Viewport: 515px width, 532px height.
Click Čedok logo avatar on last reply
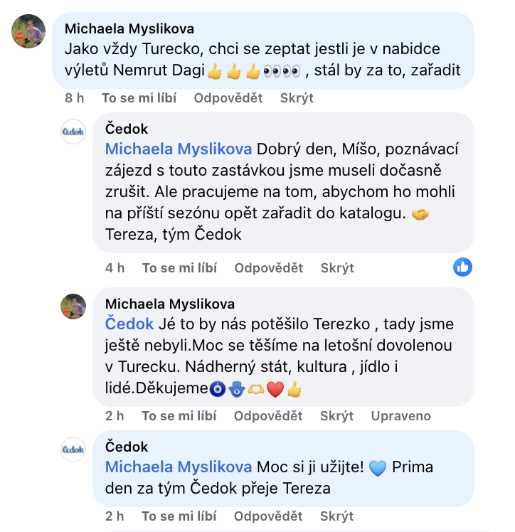tap(73, 449)
